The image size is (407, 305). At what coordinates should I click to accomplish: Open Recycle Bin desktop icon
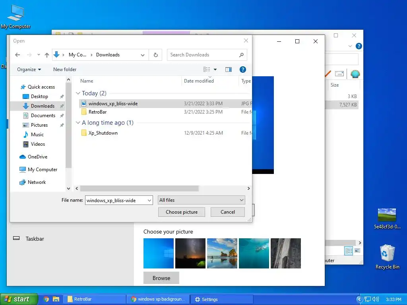[x=387, y=257]
